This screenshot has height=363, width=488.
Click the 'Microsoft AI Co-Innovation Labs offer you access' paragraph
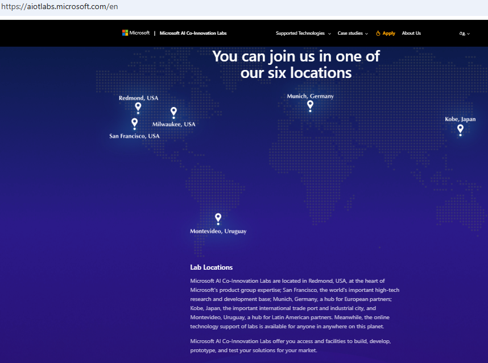[291, 345]
